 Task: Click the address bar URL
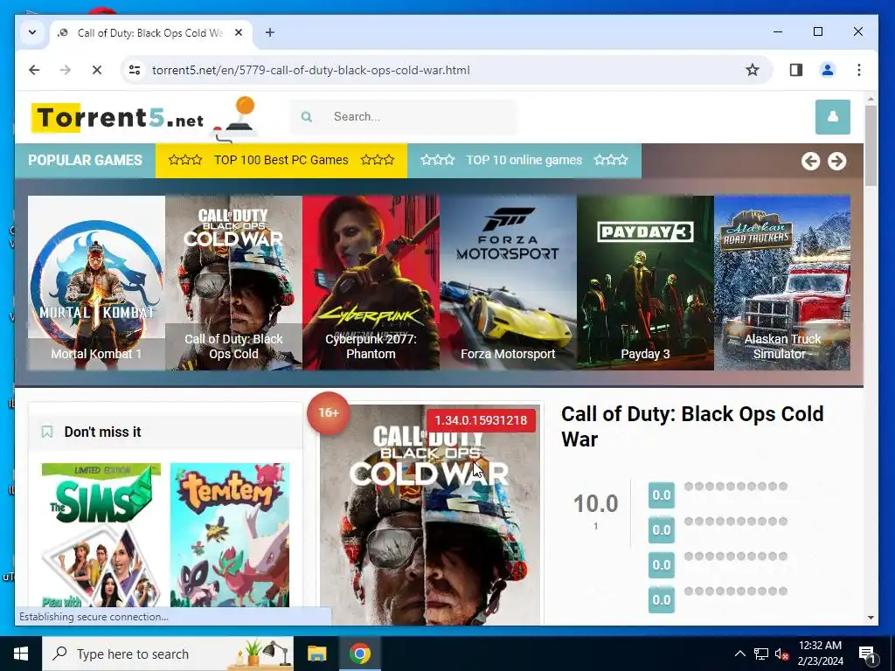(311, 70)
